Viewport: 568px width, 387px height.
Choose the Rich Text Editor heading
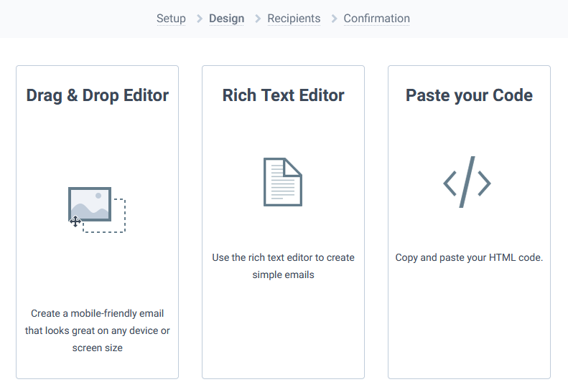(283, 95)
